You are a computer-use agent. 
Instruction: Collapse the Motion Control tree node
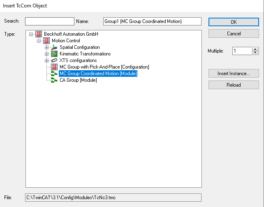39,41
